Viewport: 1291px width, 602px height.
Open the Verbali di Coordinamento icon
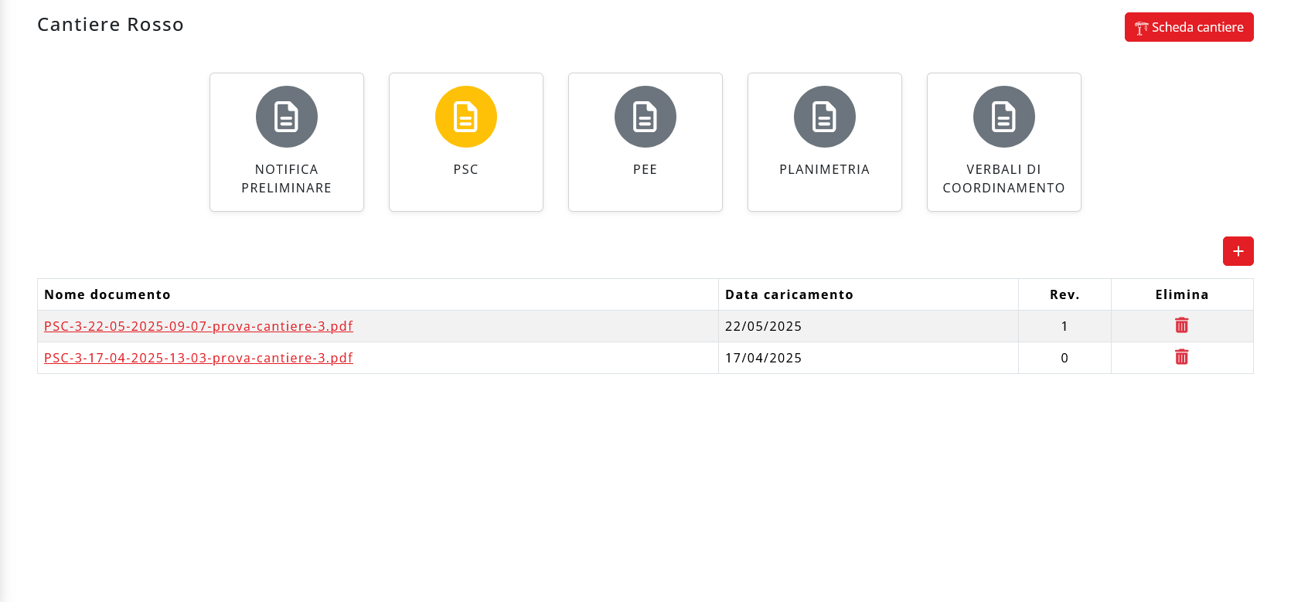click(x=1004, y=117)
